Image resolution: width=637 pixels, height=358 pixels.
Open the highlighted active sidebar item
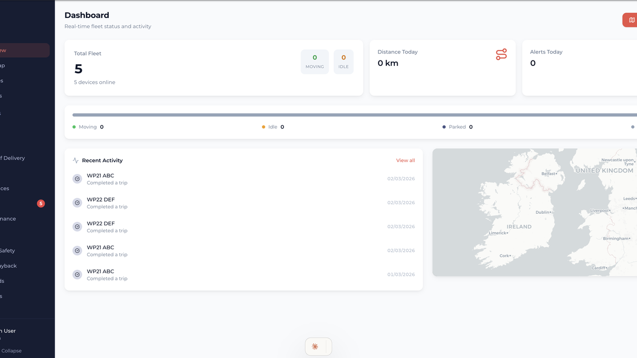25,50
